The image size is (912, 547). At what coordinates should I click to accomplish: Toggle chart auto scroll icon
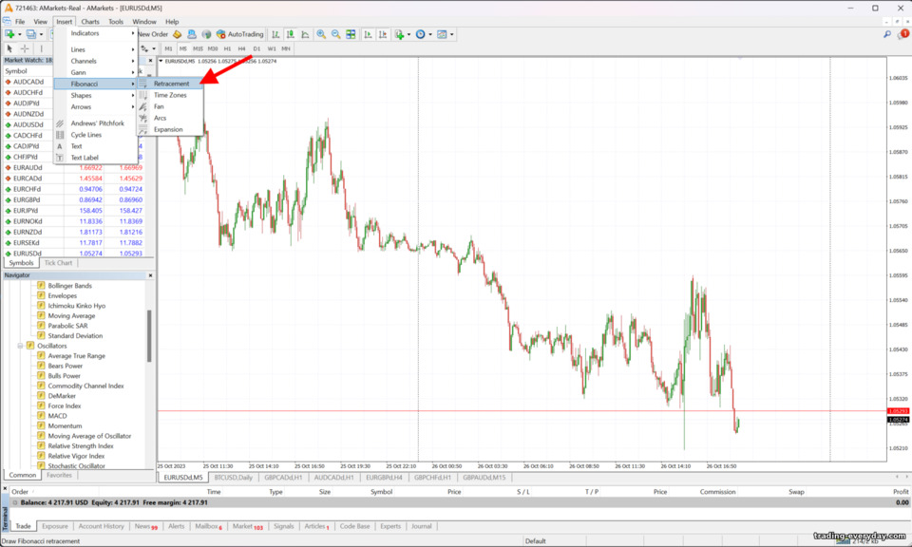pyautogui.click(x=368, y=34)
